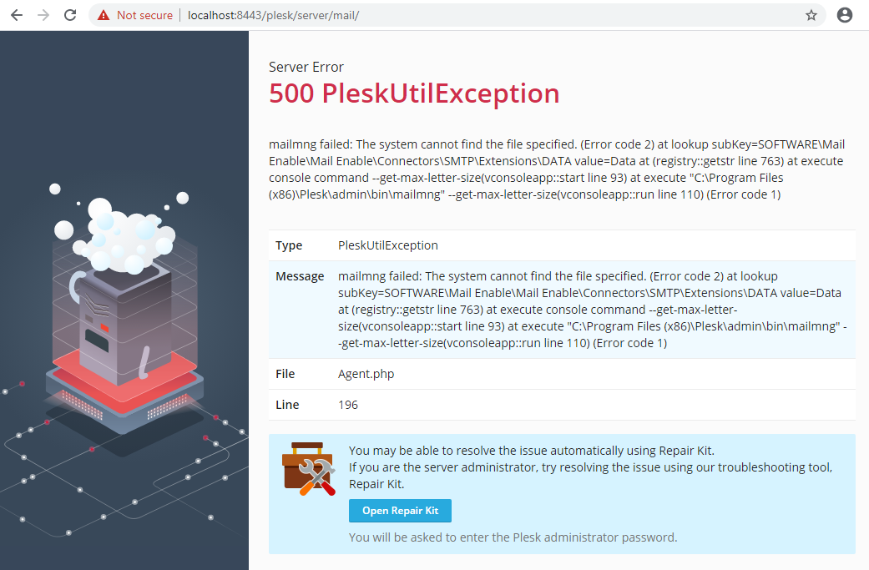Screen dimensions: 869x570
Task: Click the line number 196 value
Action: 348,405
